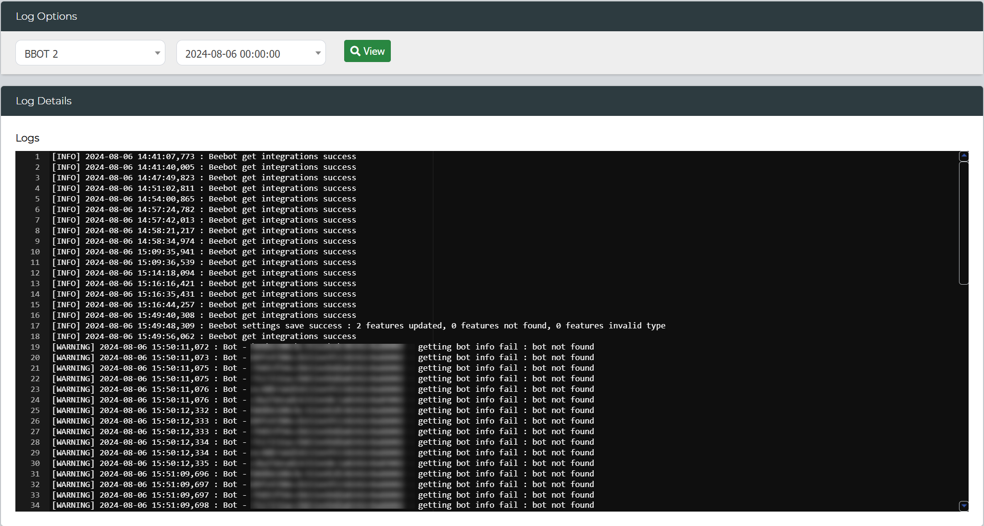Click warning log line 30 at 15:50:12,335
The height and width of the screenshot is (526, 984).
[323, 463]
